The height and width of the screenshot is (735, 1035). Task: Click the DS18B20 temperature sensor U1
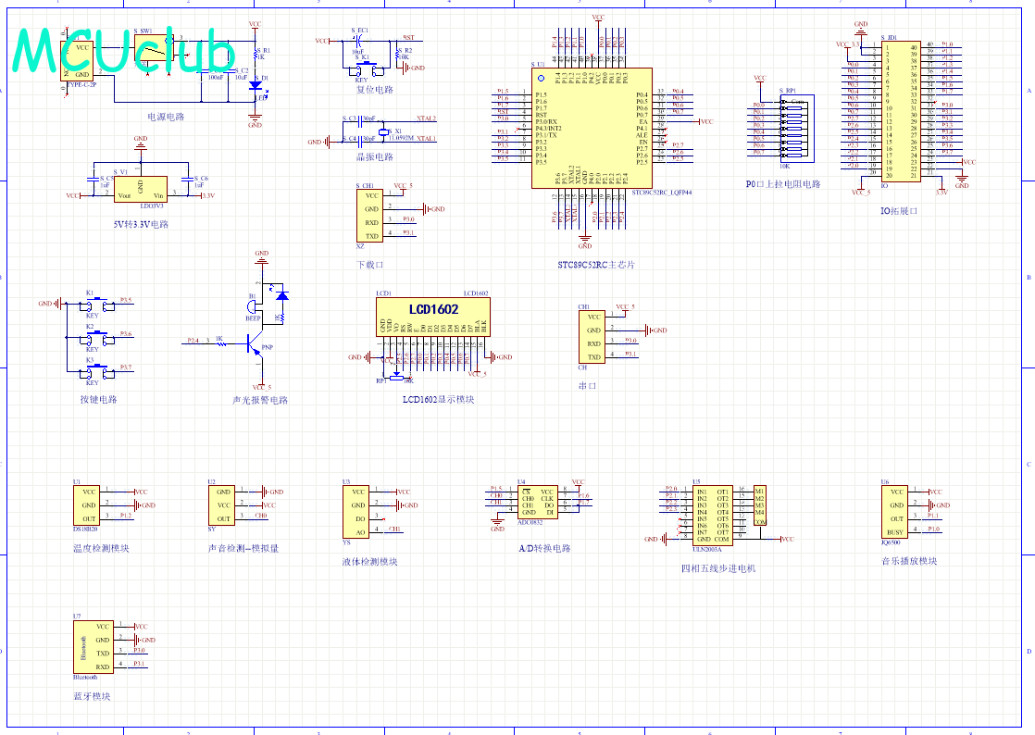(x=88, y=505)
